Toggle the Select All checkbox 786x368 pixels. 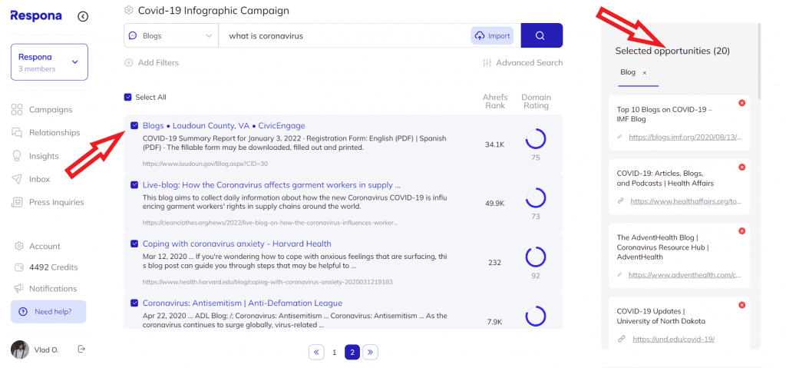(128, 98)
